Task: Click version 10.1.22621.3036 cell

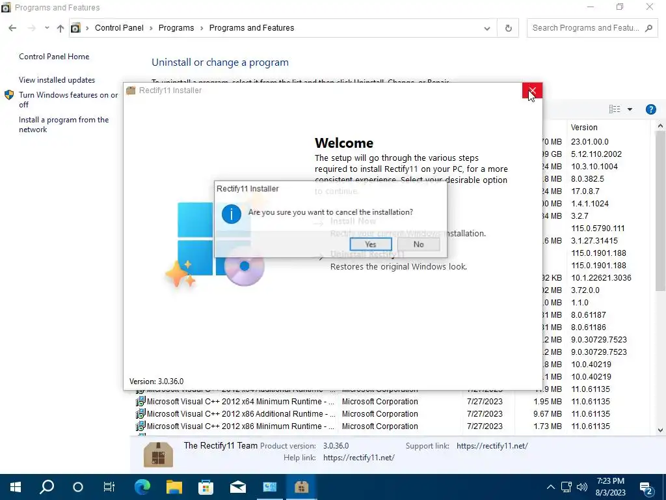Action: tap(600, 277)
